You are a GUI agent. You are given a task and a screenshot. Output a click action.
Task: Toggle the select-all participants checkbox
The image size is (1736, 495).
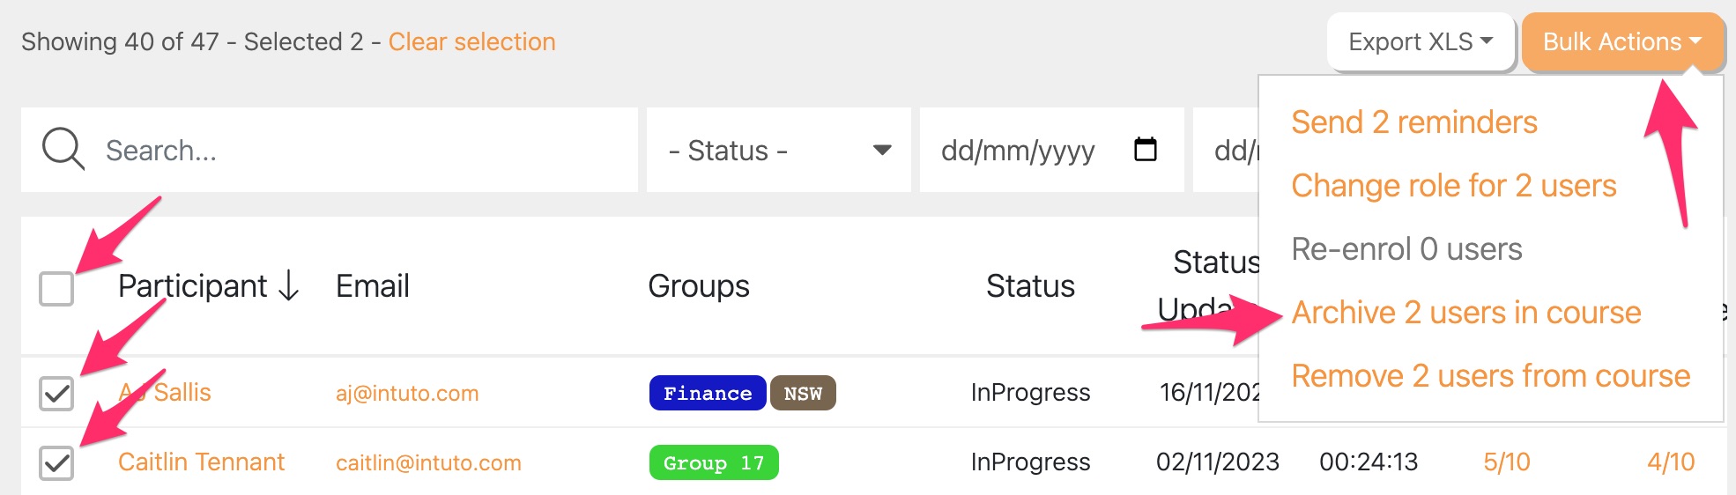point(56,289)
